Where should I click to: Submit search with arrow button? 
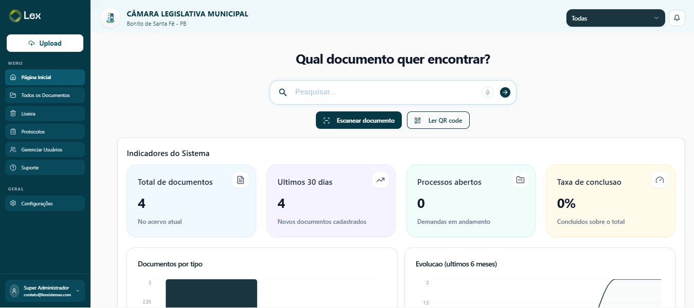505,92
